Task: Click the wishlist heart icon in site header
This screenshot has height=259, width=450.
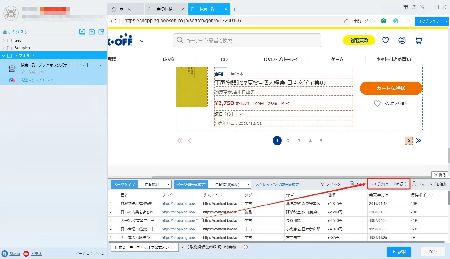Action: point(386,40)
